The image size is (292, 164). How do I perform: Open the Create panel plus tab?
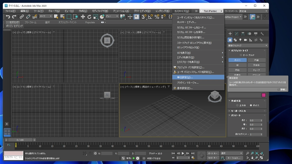click(x=230, y=34)
